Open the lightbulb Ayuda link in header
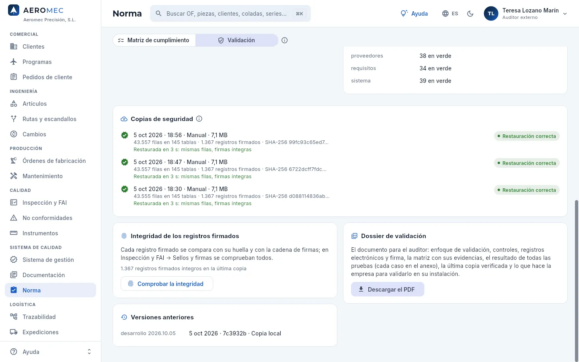579x362 pixels. [414, 14]
